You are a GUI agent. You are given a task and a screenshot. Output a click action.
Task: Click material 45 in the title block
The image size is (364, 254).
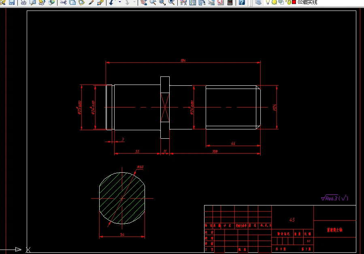pos(292,220)
